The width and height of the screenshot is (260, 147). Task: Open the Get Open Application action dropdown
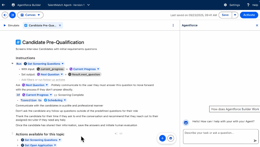[55, 145]
